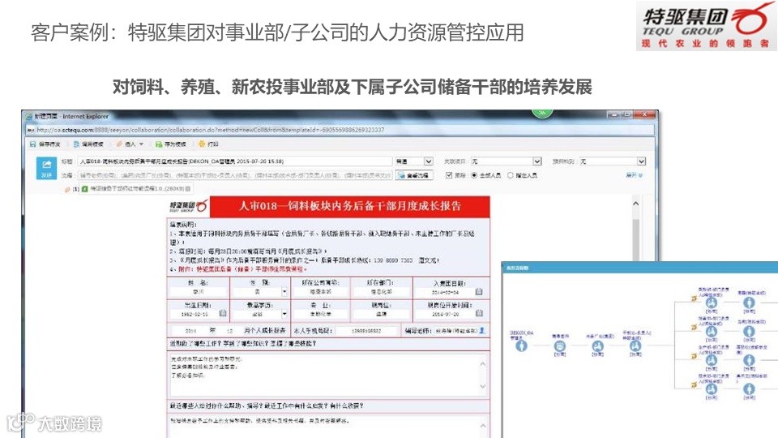This screenshot has width=778, height=438.
Task: Select the single-person node ending bottom branch
Action: coord(749,389)
